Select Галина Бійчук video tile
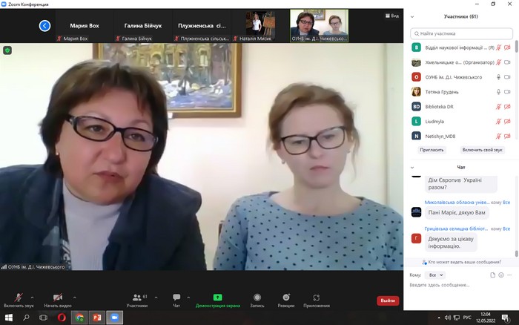The height and width of the screenshot is (325, 519). [143, 26]
